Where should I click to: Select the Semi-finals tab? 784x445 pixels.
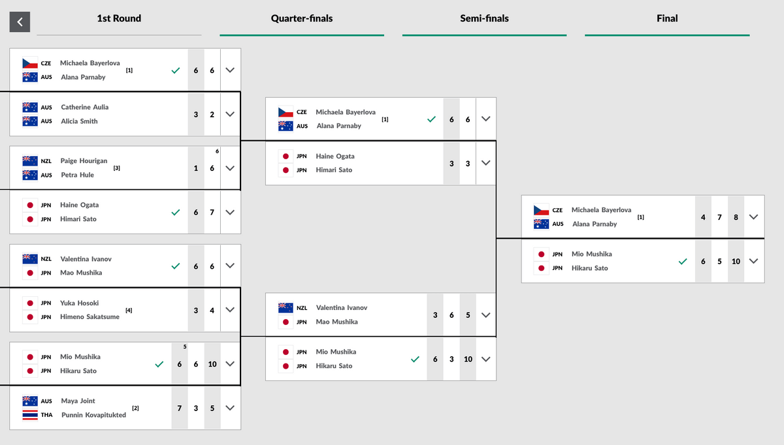[484, 18]
